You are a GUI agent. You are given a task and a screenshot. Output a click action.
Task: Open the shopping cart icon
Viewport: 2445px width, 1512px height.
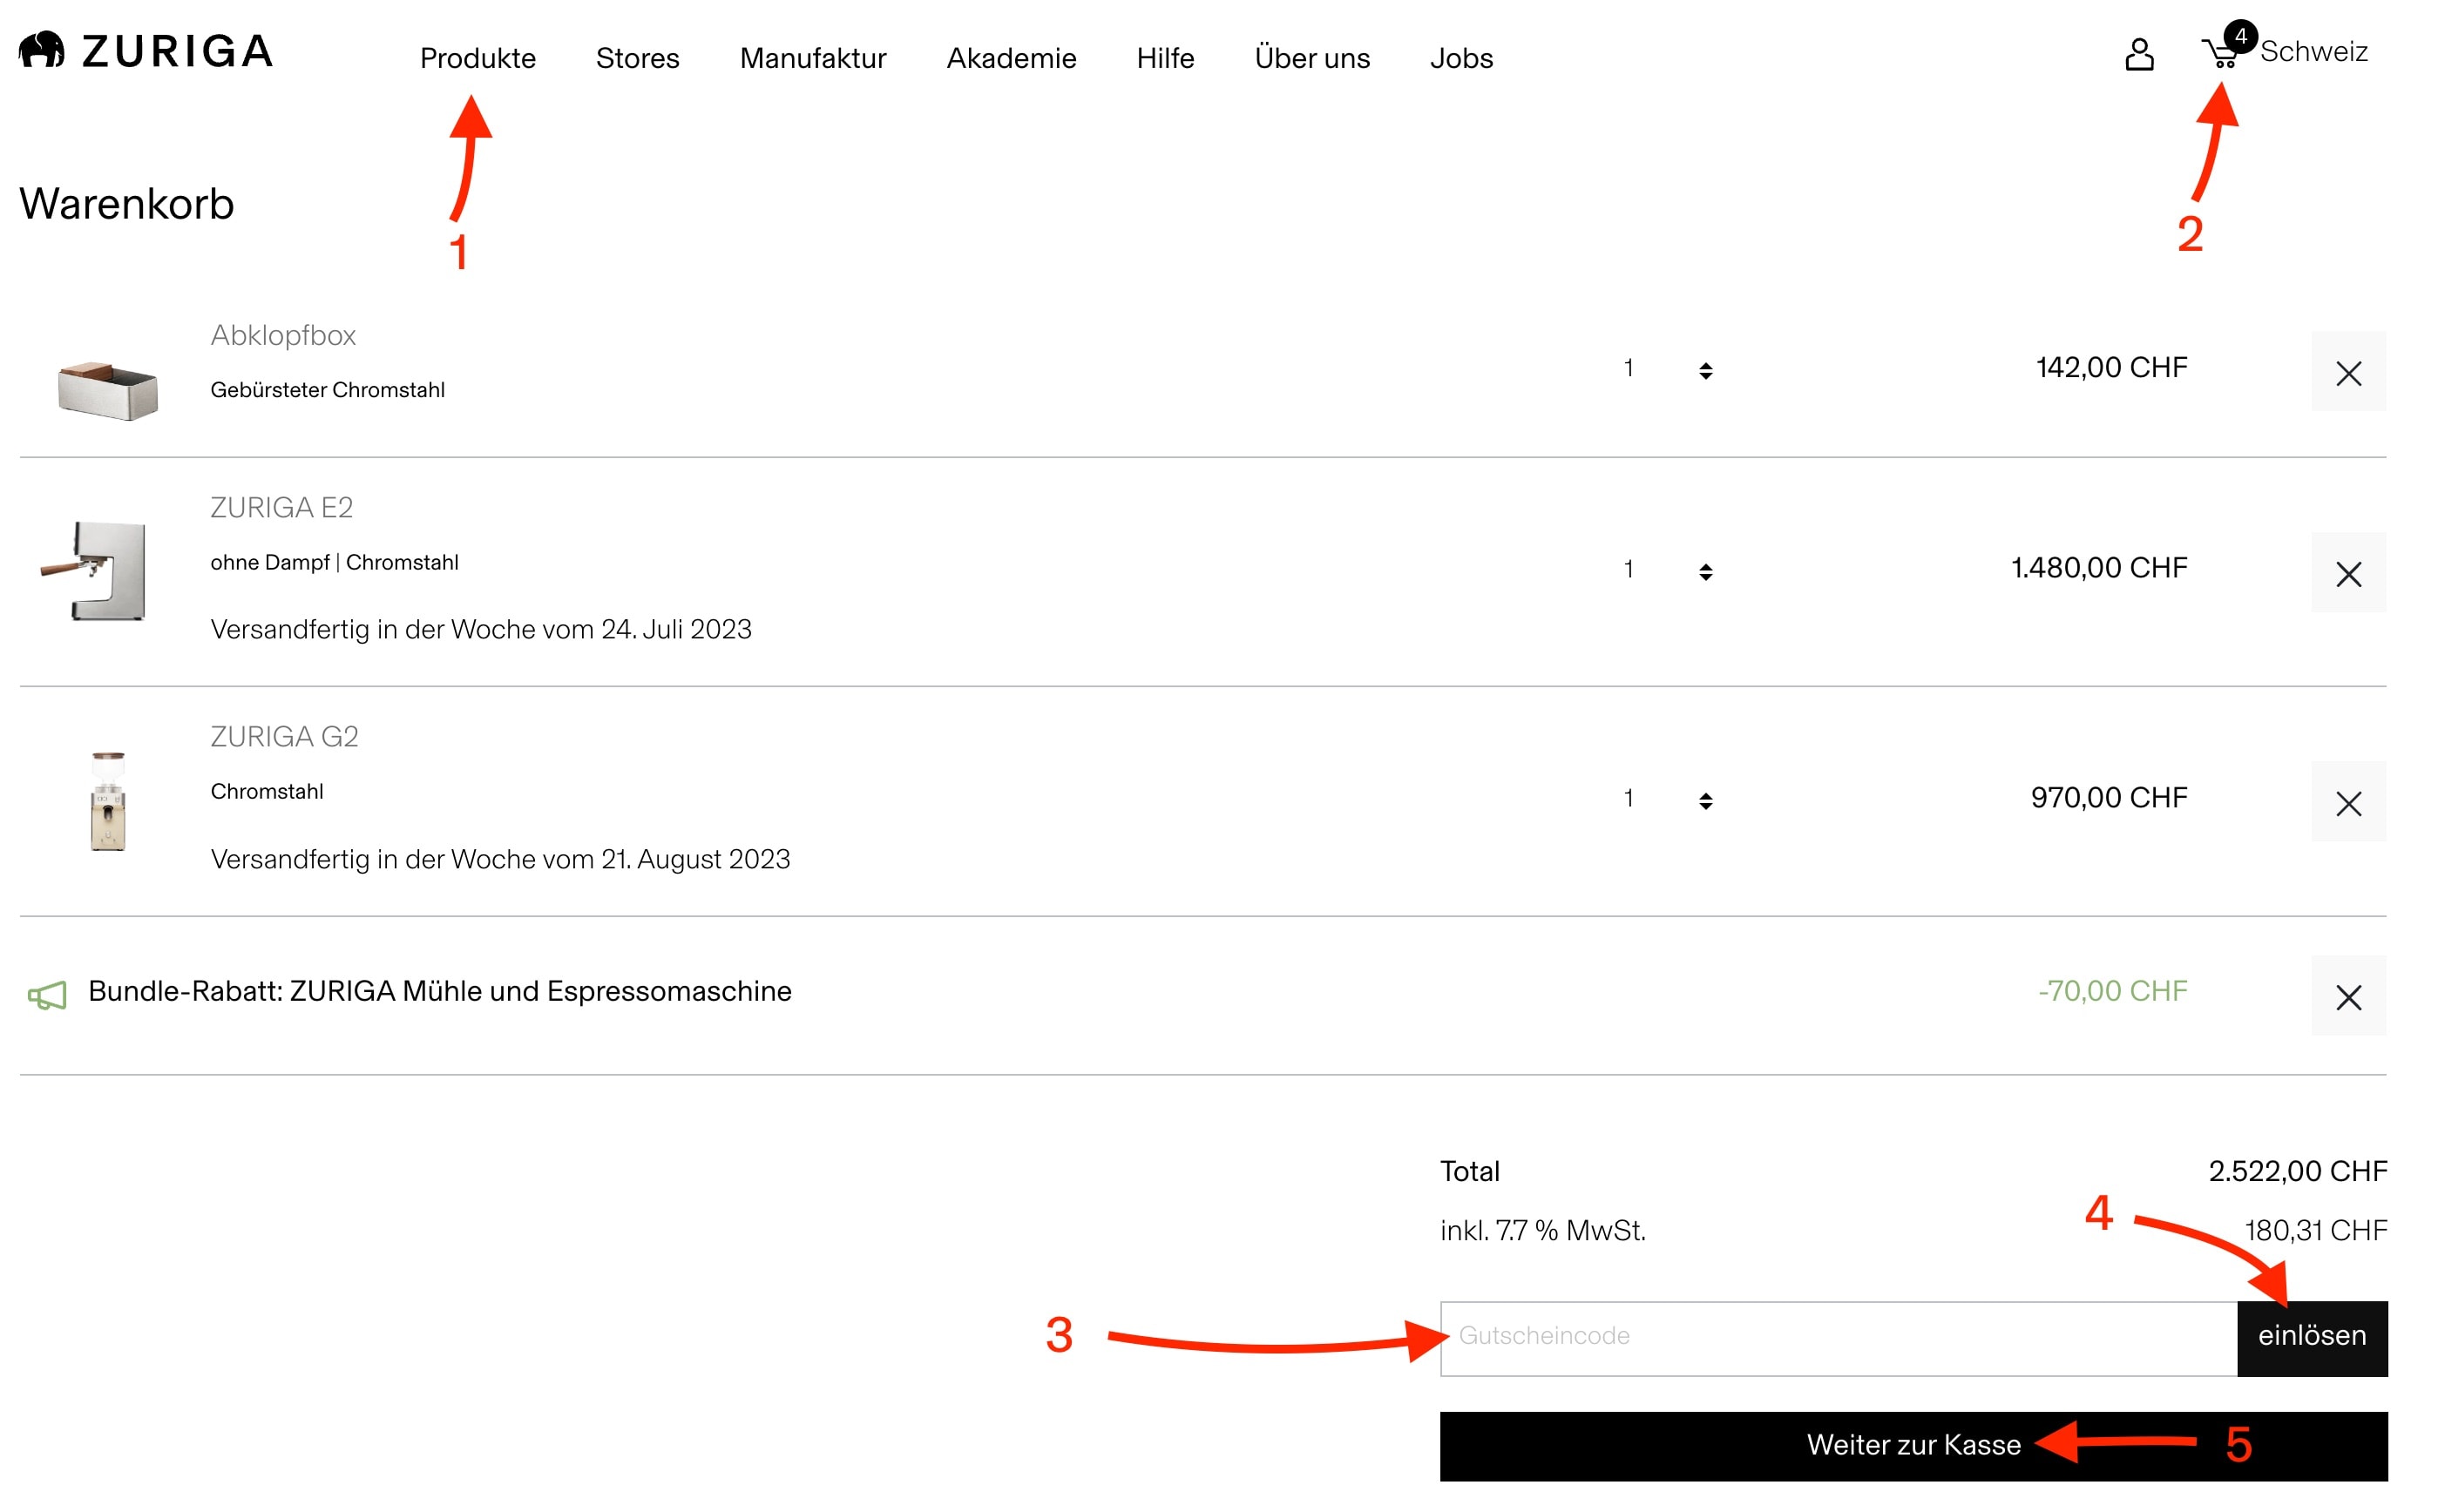click(x=2221, y=52)
